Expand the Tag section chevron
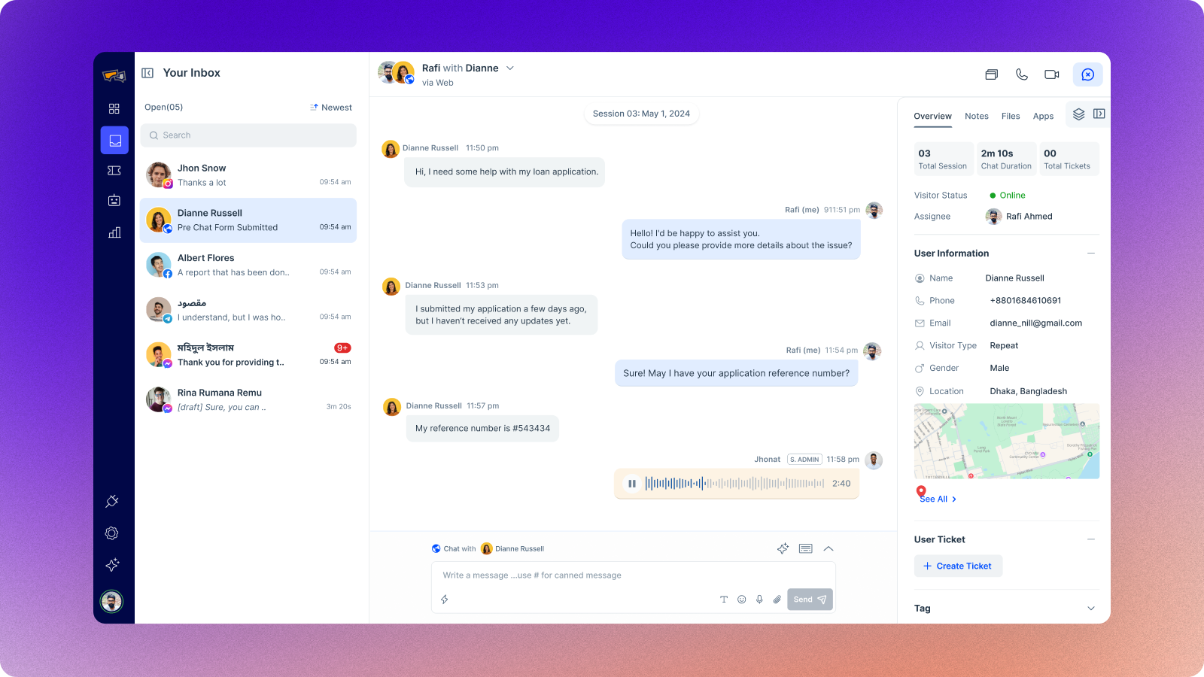This screenshot has width=1204, height=677. (x=1091, y=609)
